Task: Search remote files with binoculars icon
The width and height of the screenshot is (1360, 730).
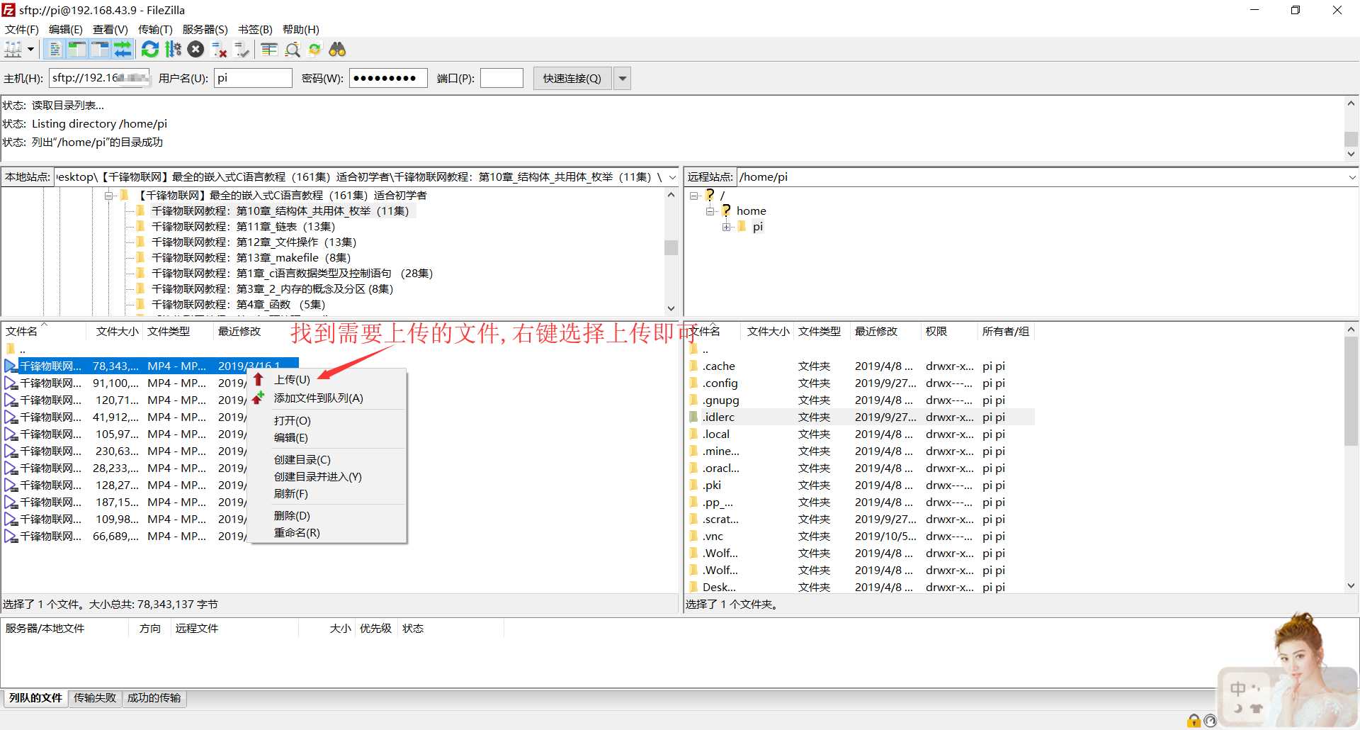Action: (338, 50)
